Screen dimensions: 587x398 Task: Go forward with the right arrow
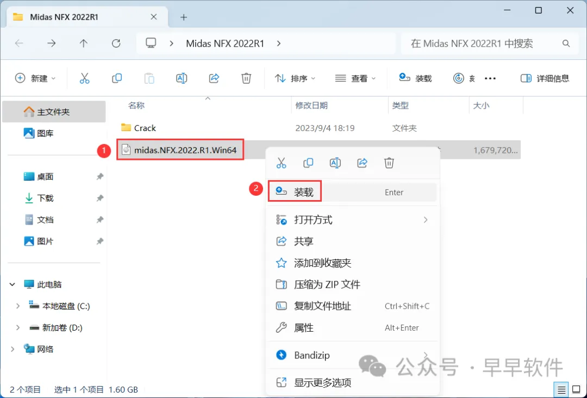click(51, 43)
